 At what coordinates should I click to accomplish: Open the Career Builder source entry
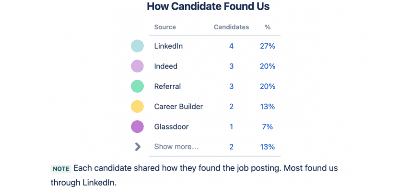click(178, 106)
